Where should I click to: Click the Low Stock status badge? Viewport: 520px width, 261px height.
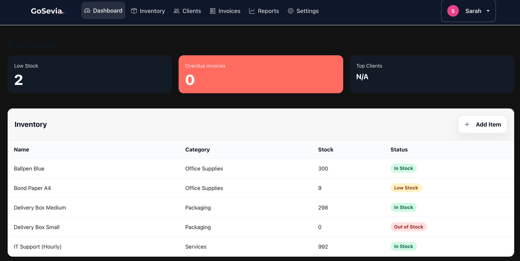pos(406,188)
